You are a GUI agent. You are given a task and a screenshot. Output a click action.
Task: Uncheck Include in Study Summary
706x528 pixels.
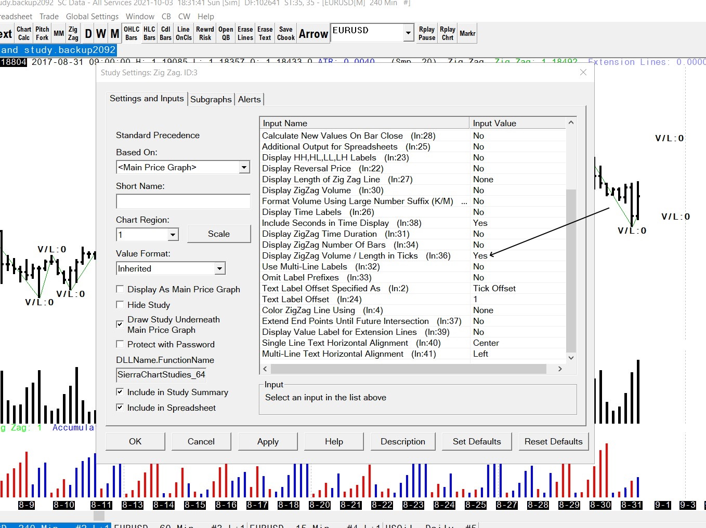120,392
